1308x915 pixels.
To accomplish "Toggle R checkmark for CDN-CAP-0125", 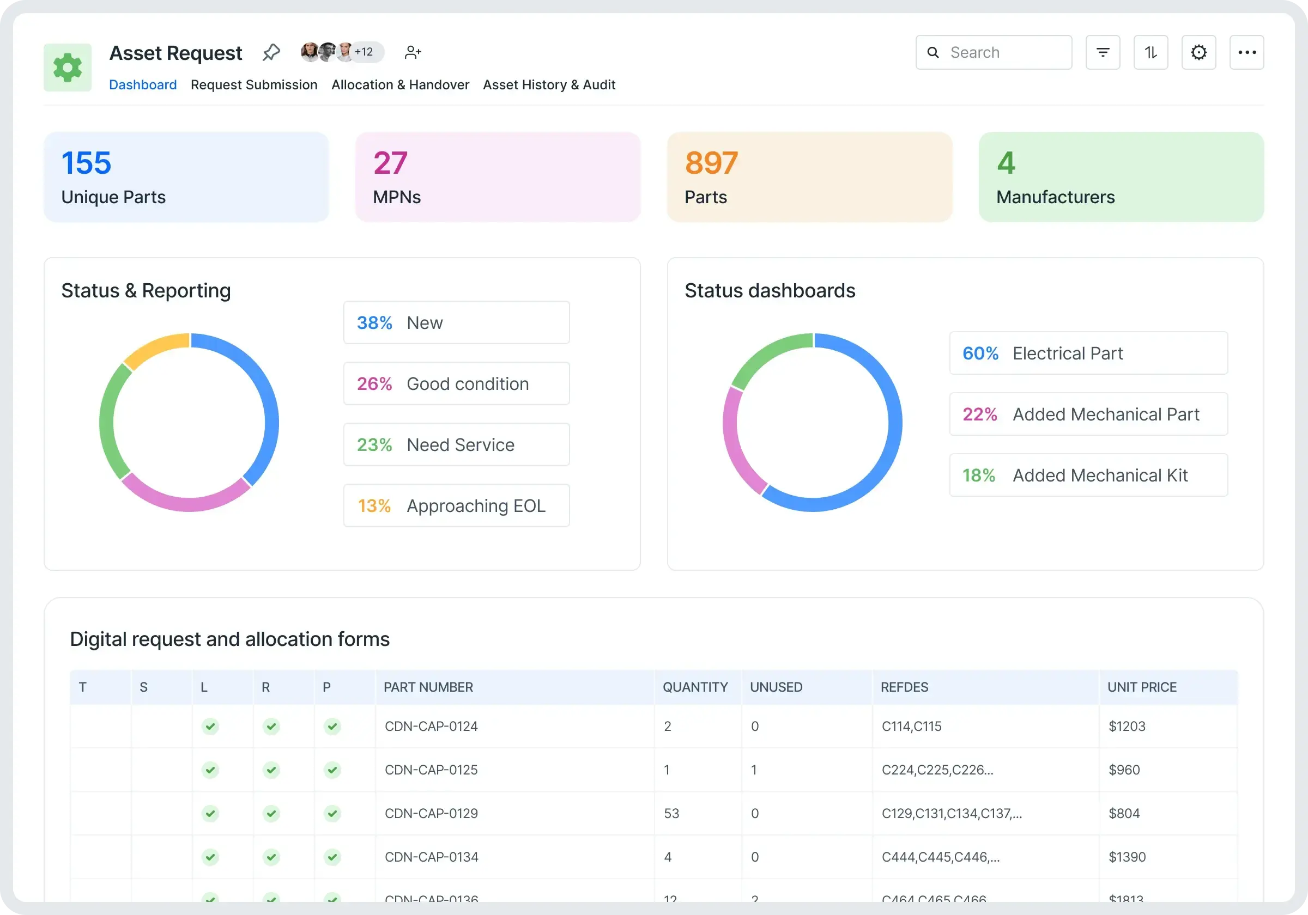I will coord(271,770).
